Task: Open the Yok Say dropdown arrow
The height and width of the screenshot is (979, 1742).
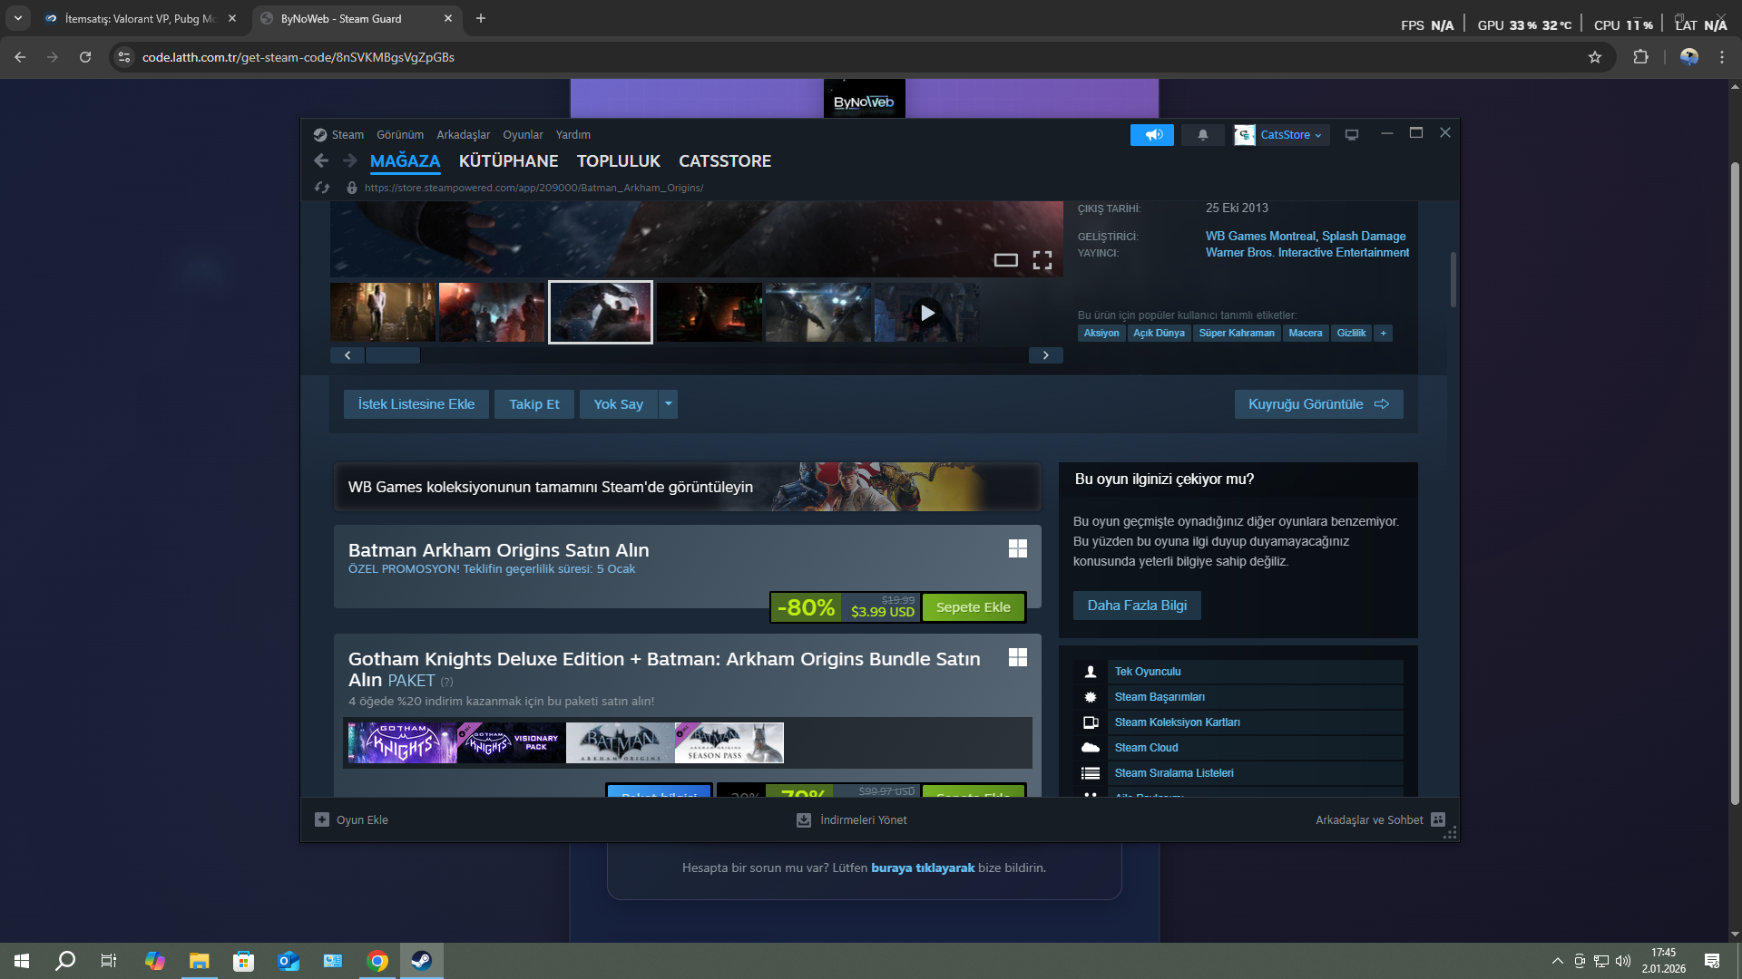Action: click(669, 404)
